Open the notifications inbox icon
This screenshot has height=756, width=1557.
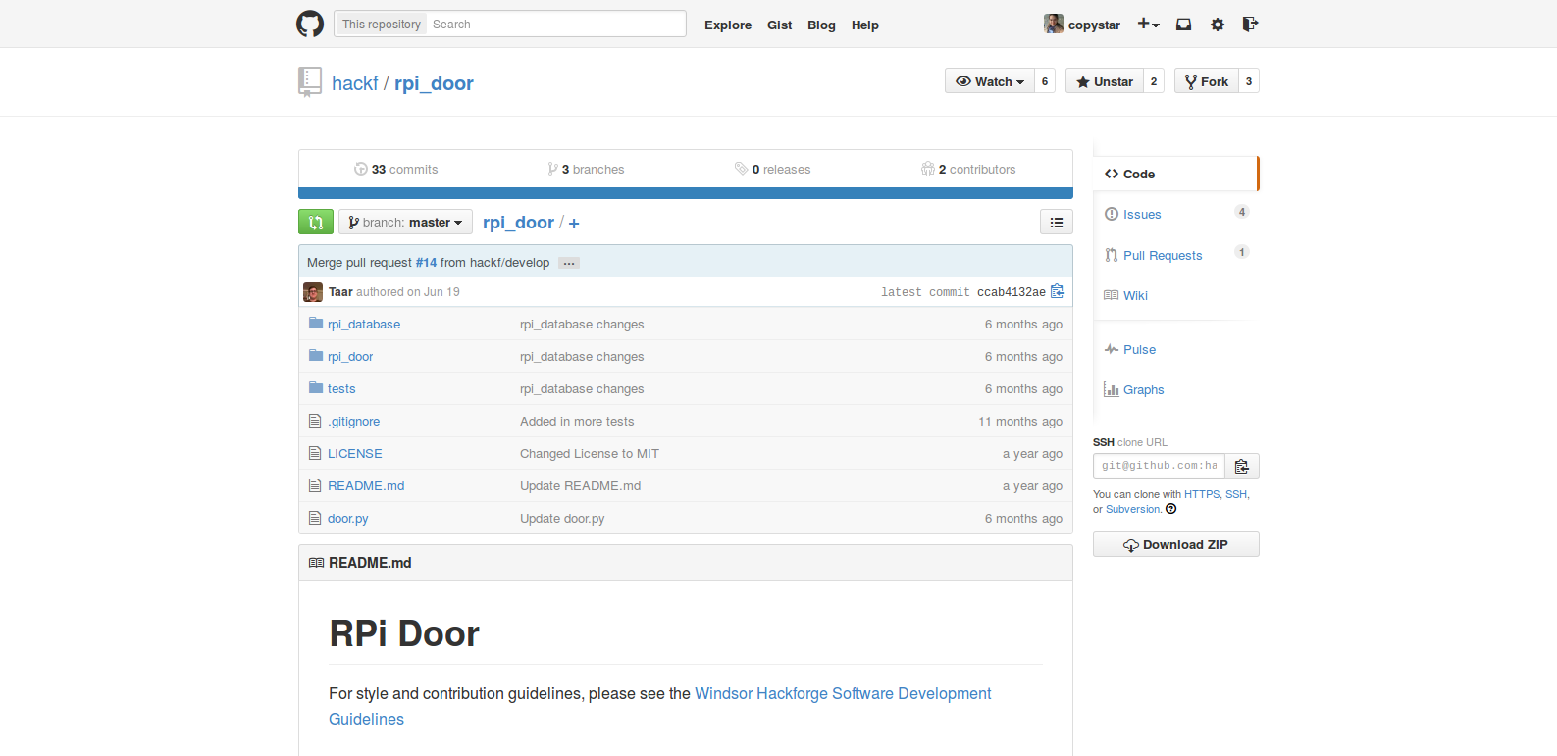(1184, 25)
